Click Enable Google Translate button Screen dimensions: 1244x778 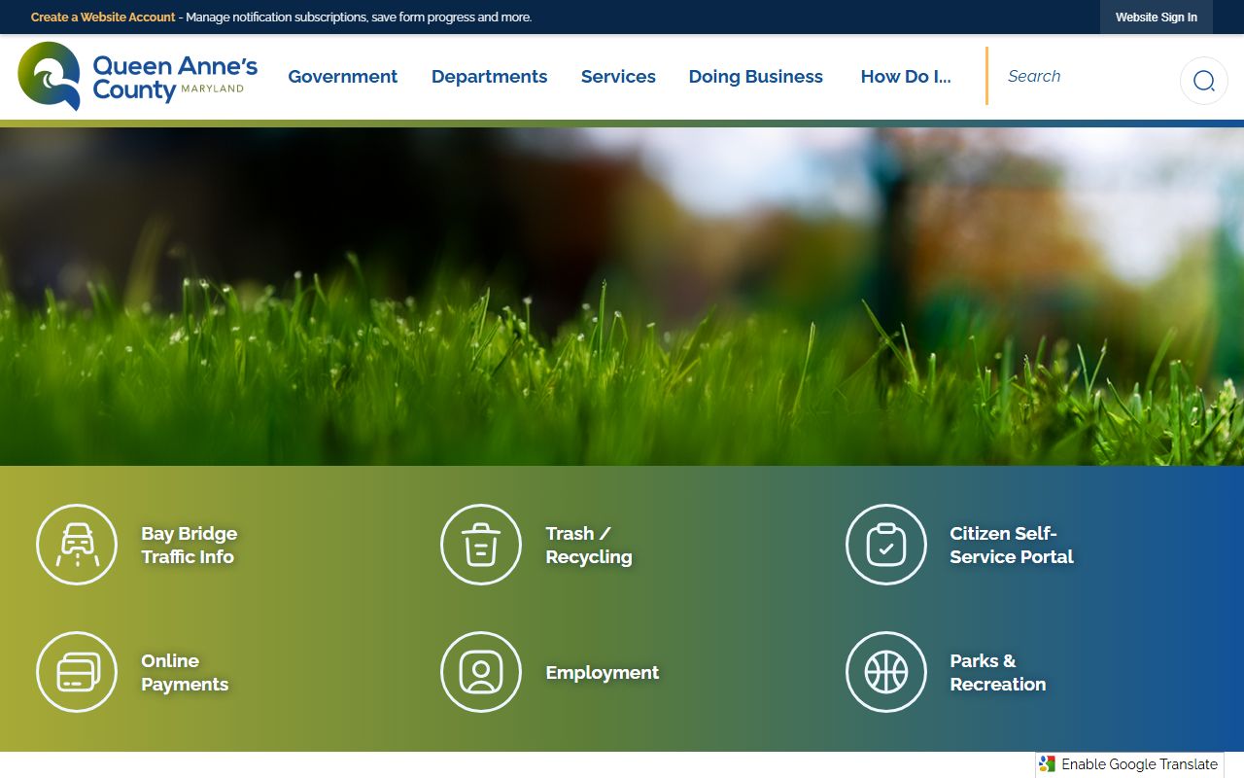point(1129,764)
